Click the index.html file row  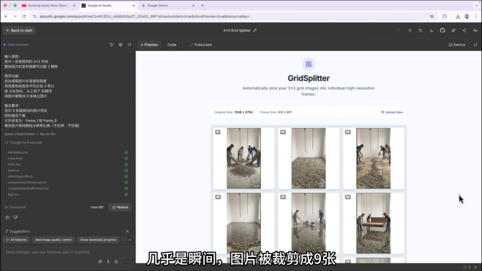coord(68,158)
